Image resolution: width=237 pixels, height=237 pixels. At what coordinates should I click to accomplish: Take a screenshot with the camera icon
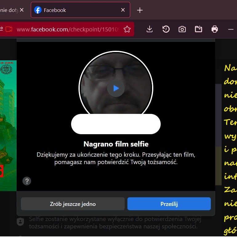pyautogui.click(x=182, y=29)
